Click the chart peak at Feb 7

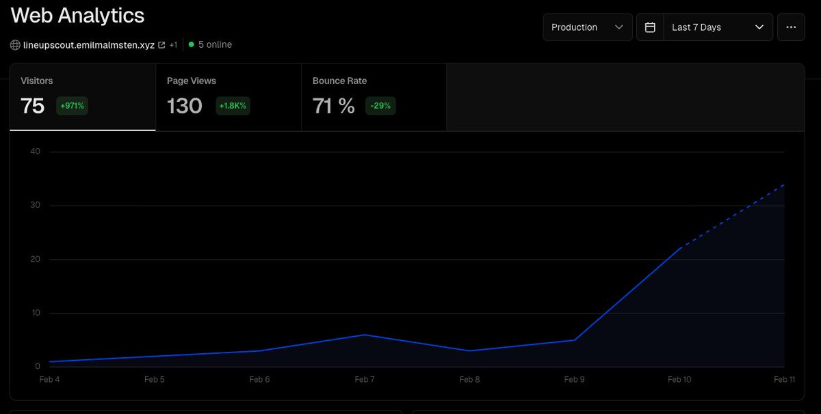pyautogui.click(x=365, y=335)
